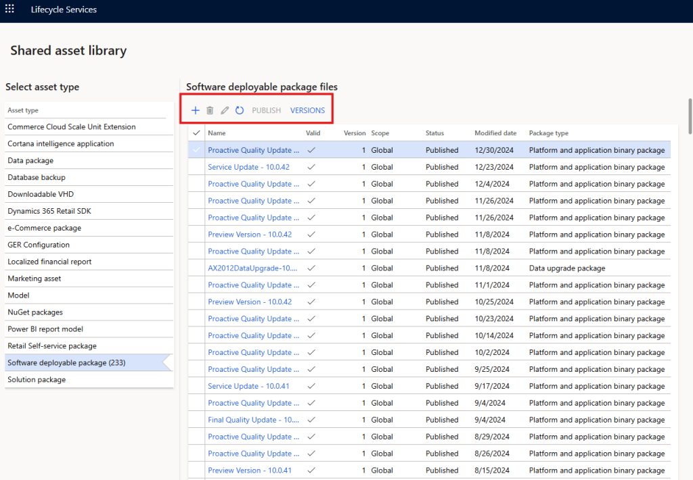Select Data package asset type

[89, 160]
